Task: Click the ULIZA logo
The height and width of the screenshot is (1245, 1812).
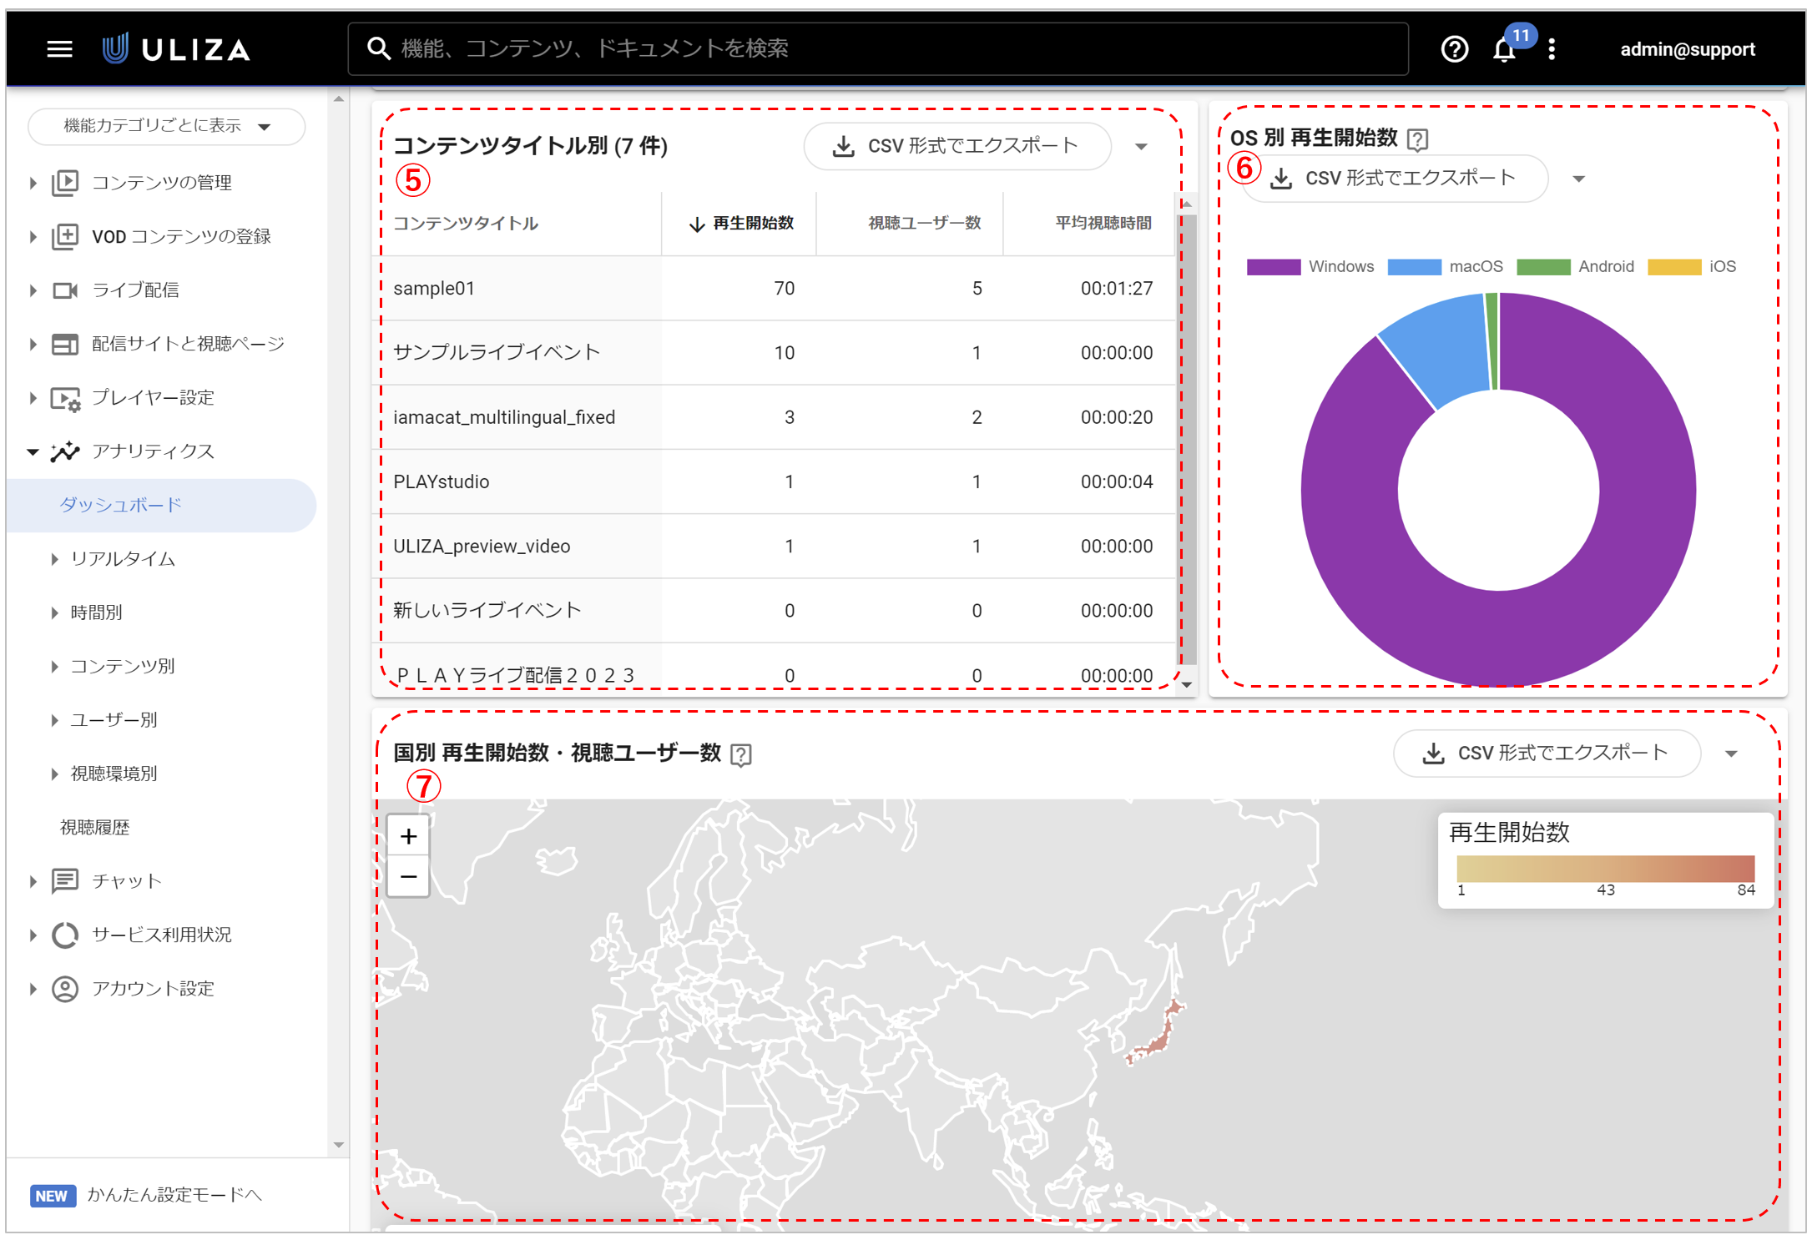Action: click(x=177, y=49)
